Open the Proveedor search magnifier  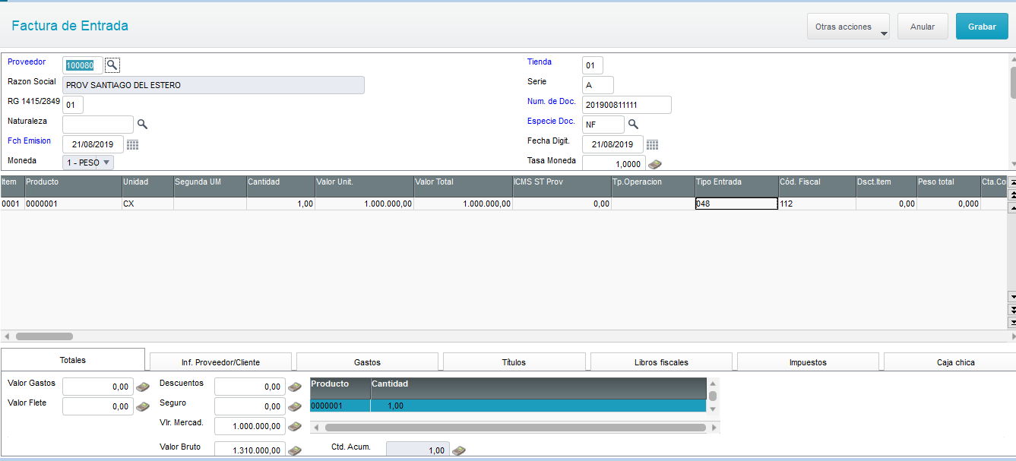[112, 65]
